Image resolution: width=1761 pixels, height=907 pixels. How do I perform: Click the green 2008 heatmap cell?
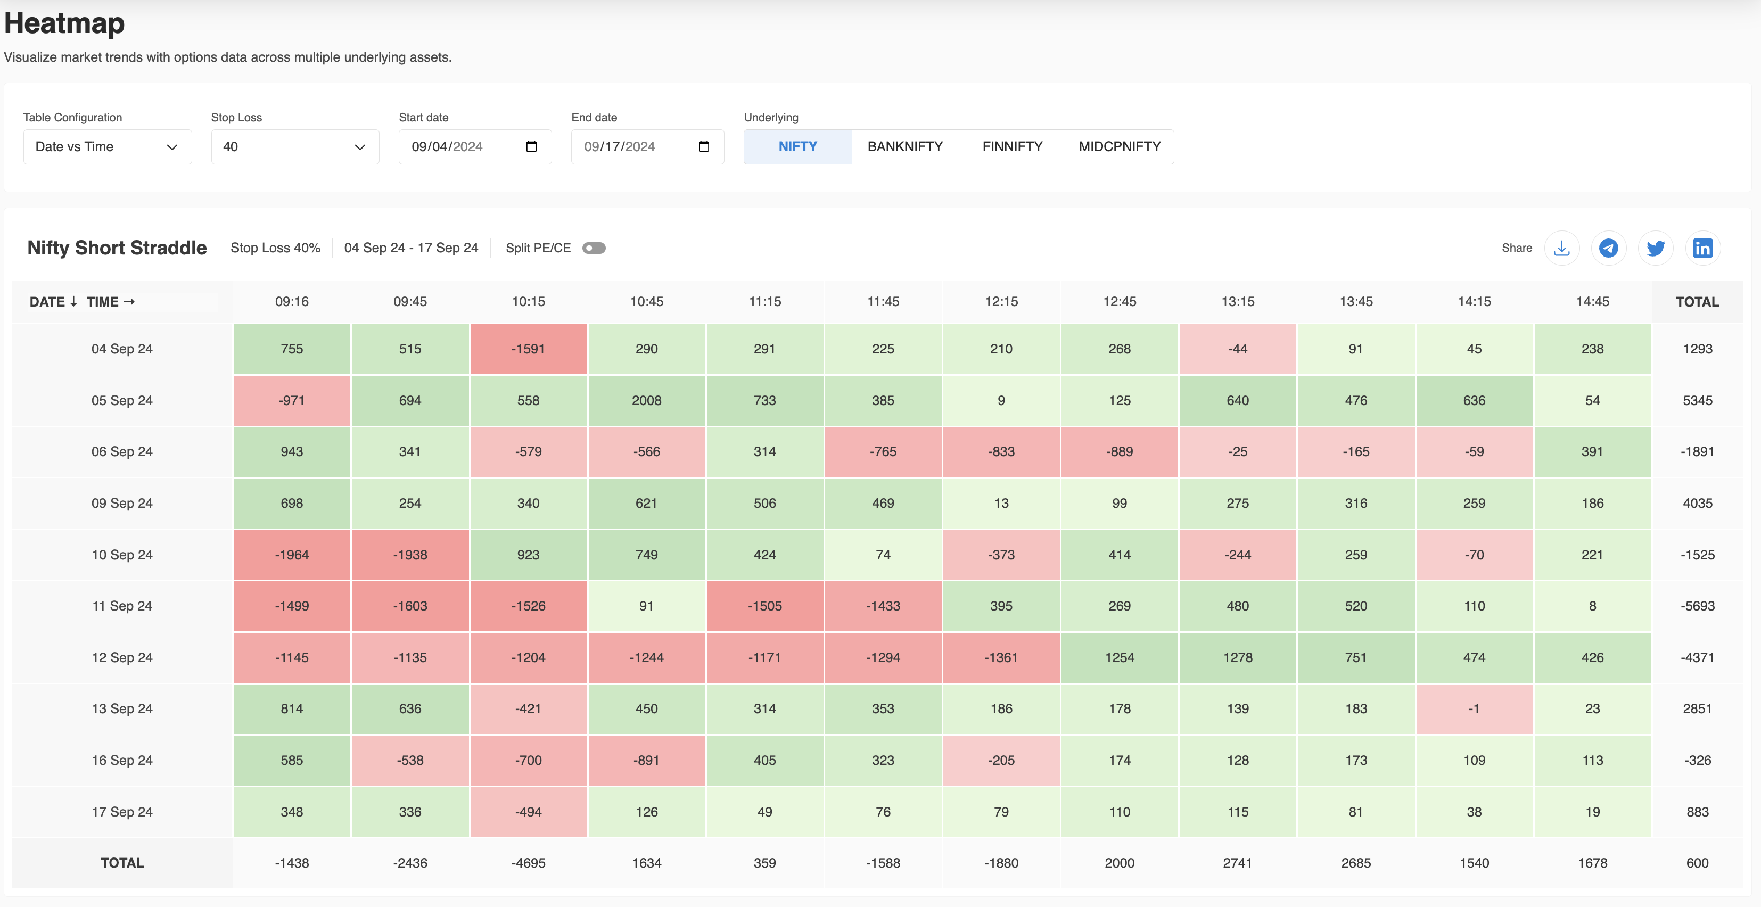[x=647, y=400]
